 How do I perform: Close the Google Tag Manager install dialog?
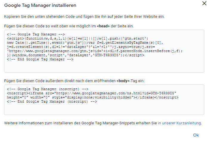(x=204, y=3)
